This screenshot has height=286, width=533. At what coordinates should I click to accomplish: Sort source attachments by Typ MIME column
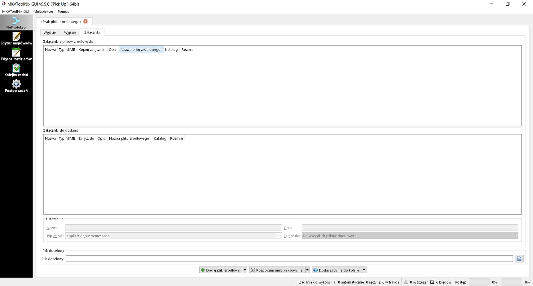click(x=67, y=50)
